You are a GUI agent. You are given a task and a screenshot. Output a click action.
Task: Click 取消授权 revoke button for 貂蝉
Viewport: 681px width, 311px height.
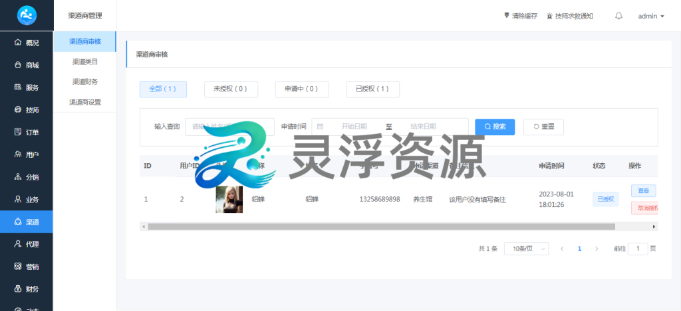(x=646, y=208)
